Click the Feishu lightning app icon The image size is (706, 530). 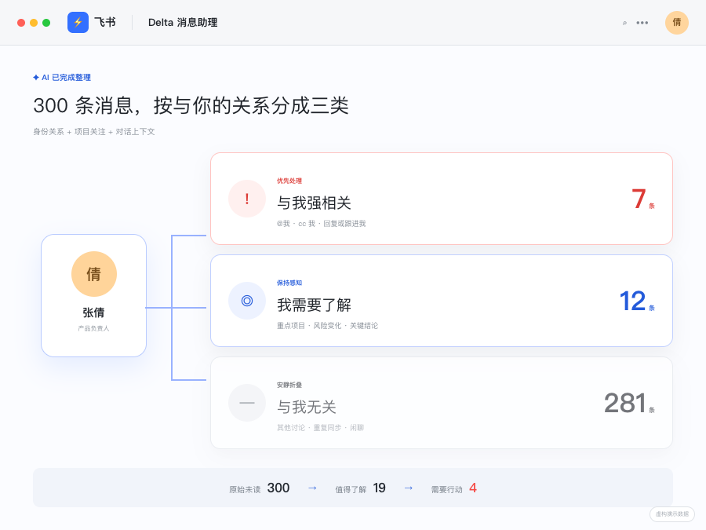point(78,22)
